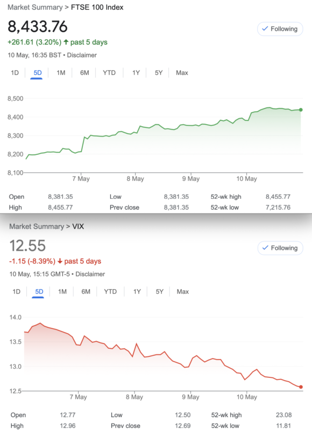312x430 pixels.
Task: Click the 12.55 VIX value
Action: 27,246
